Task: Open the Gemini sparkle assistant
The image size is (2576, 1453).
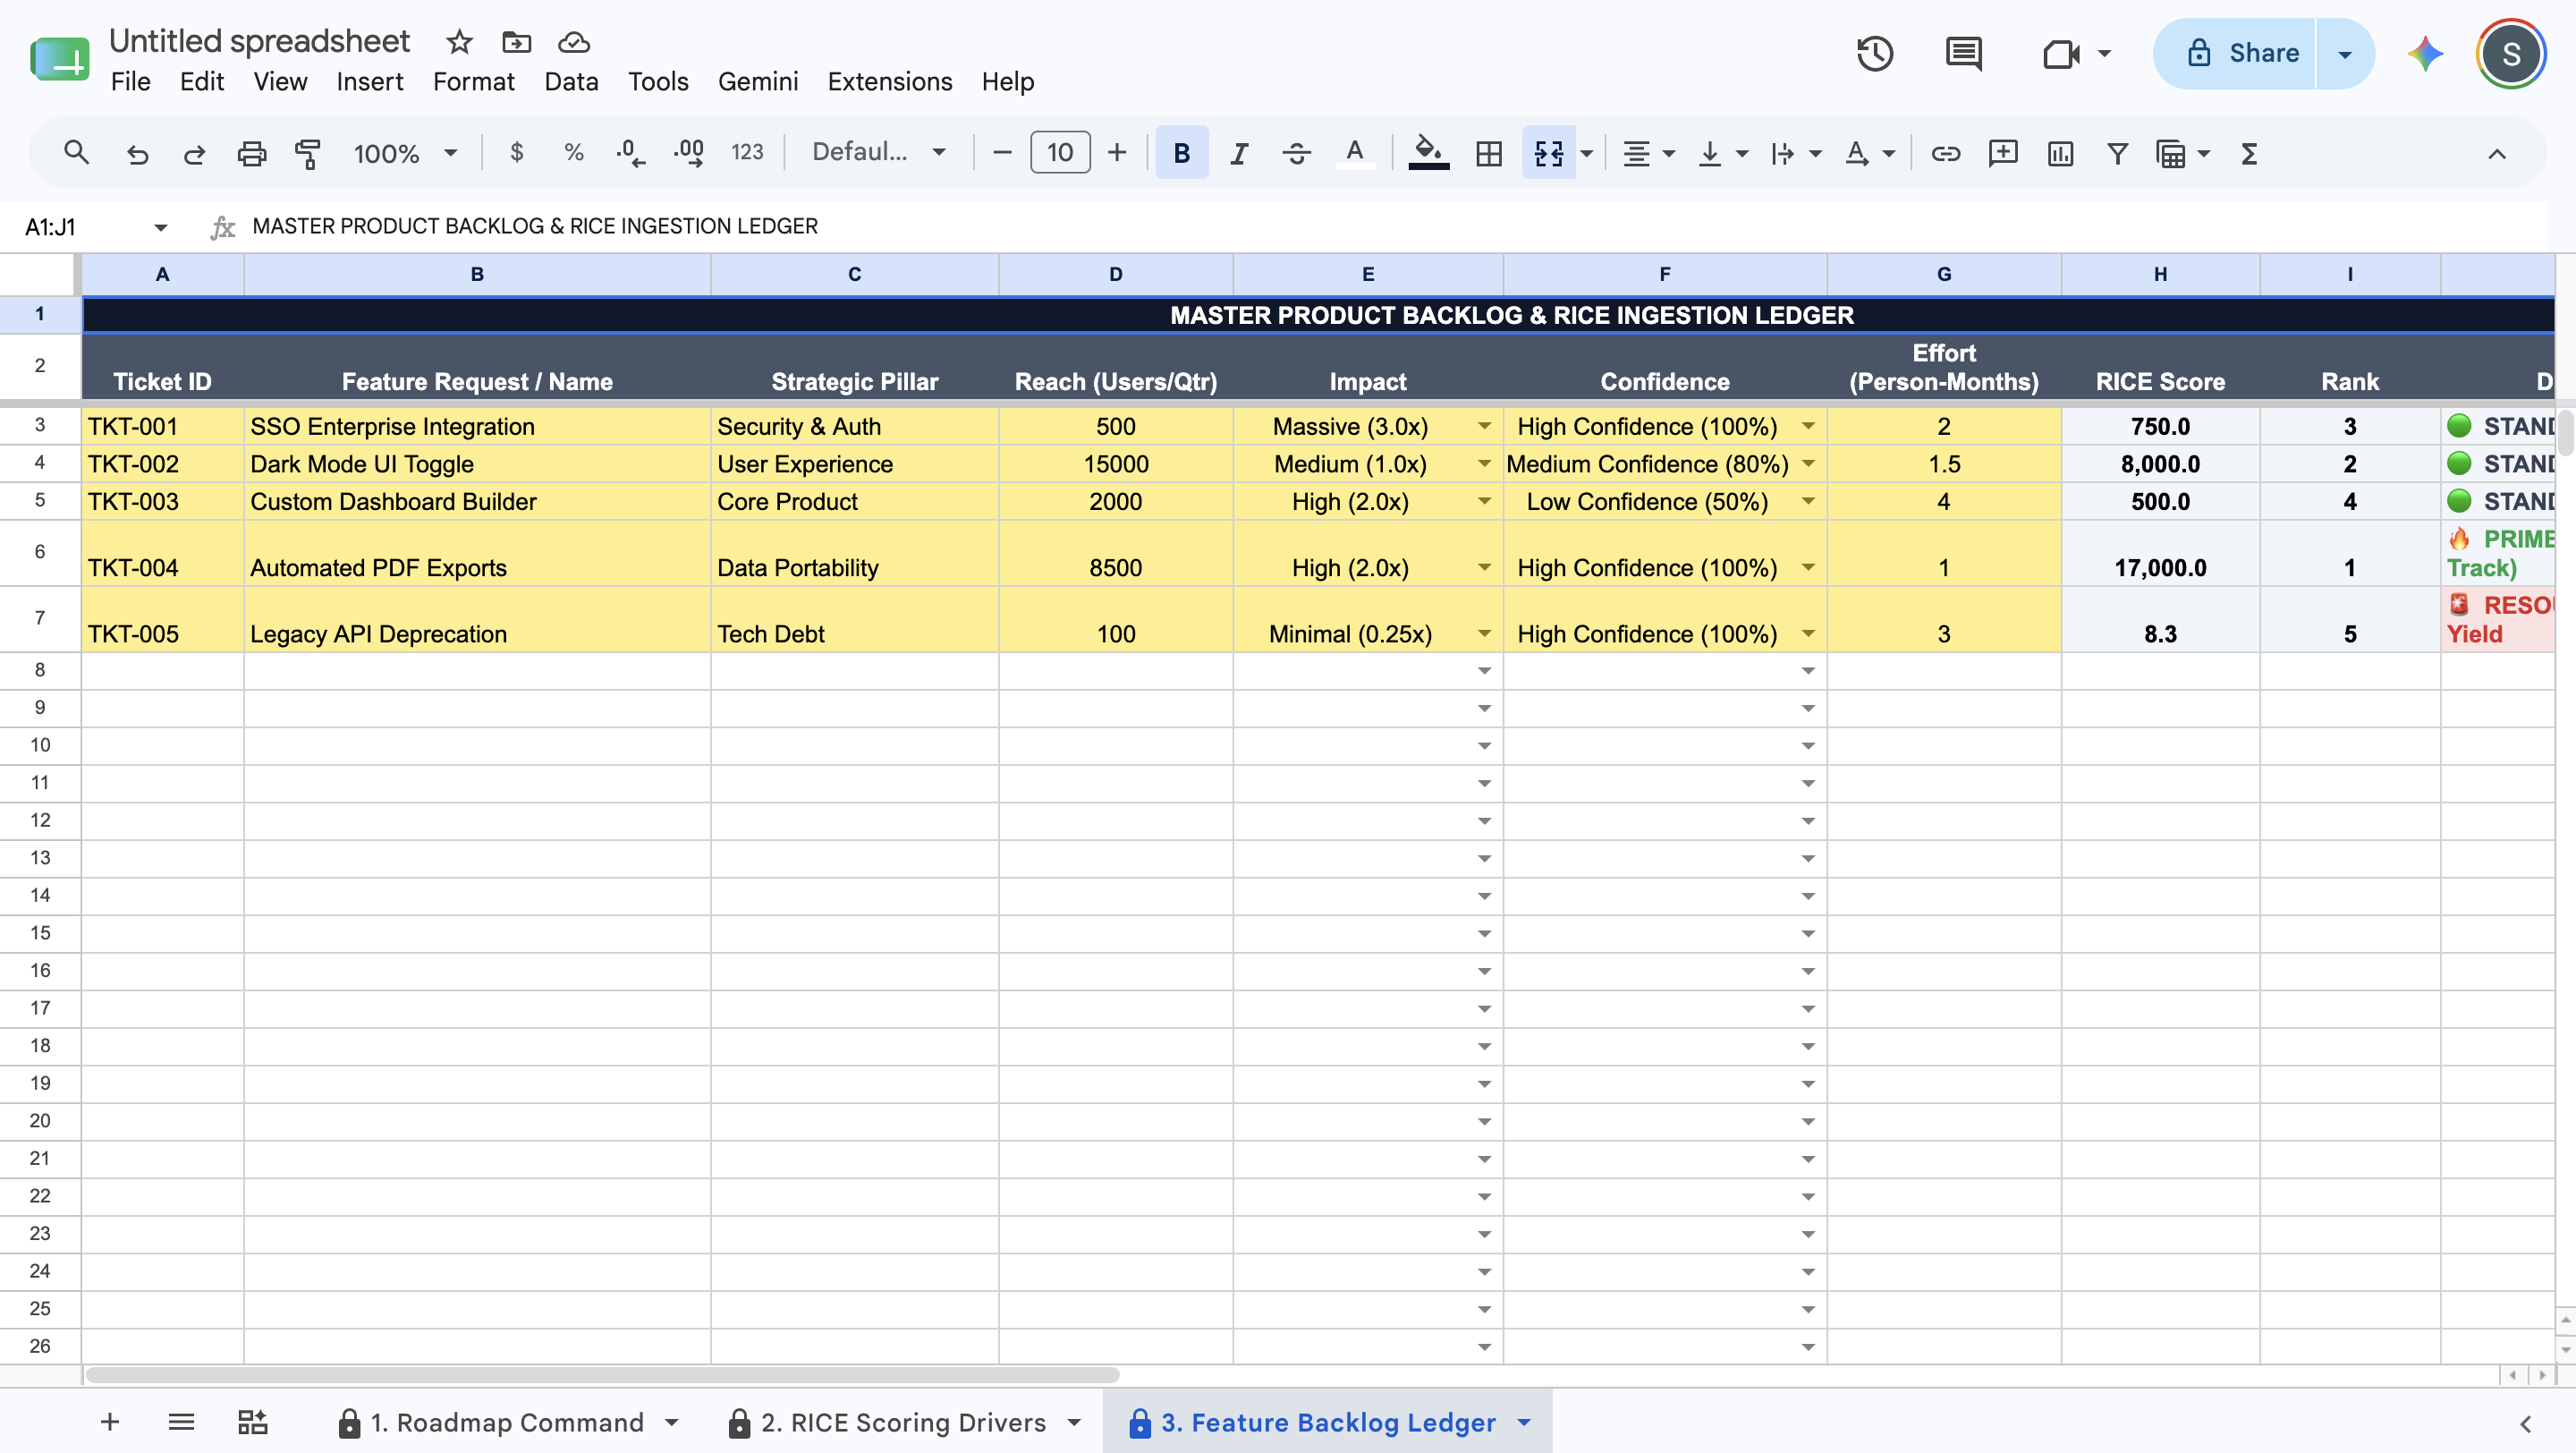Action: click(2425, 53)
